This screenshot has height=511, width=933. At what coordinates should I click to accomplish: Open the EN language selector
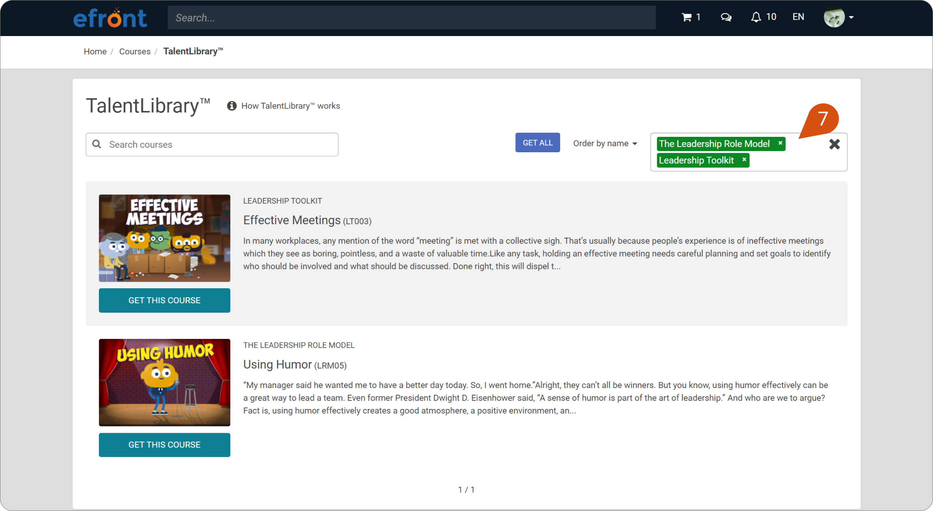point(798,17)
